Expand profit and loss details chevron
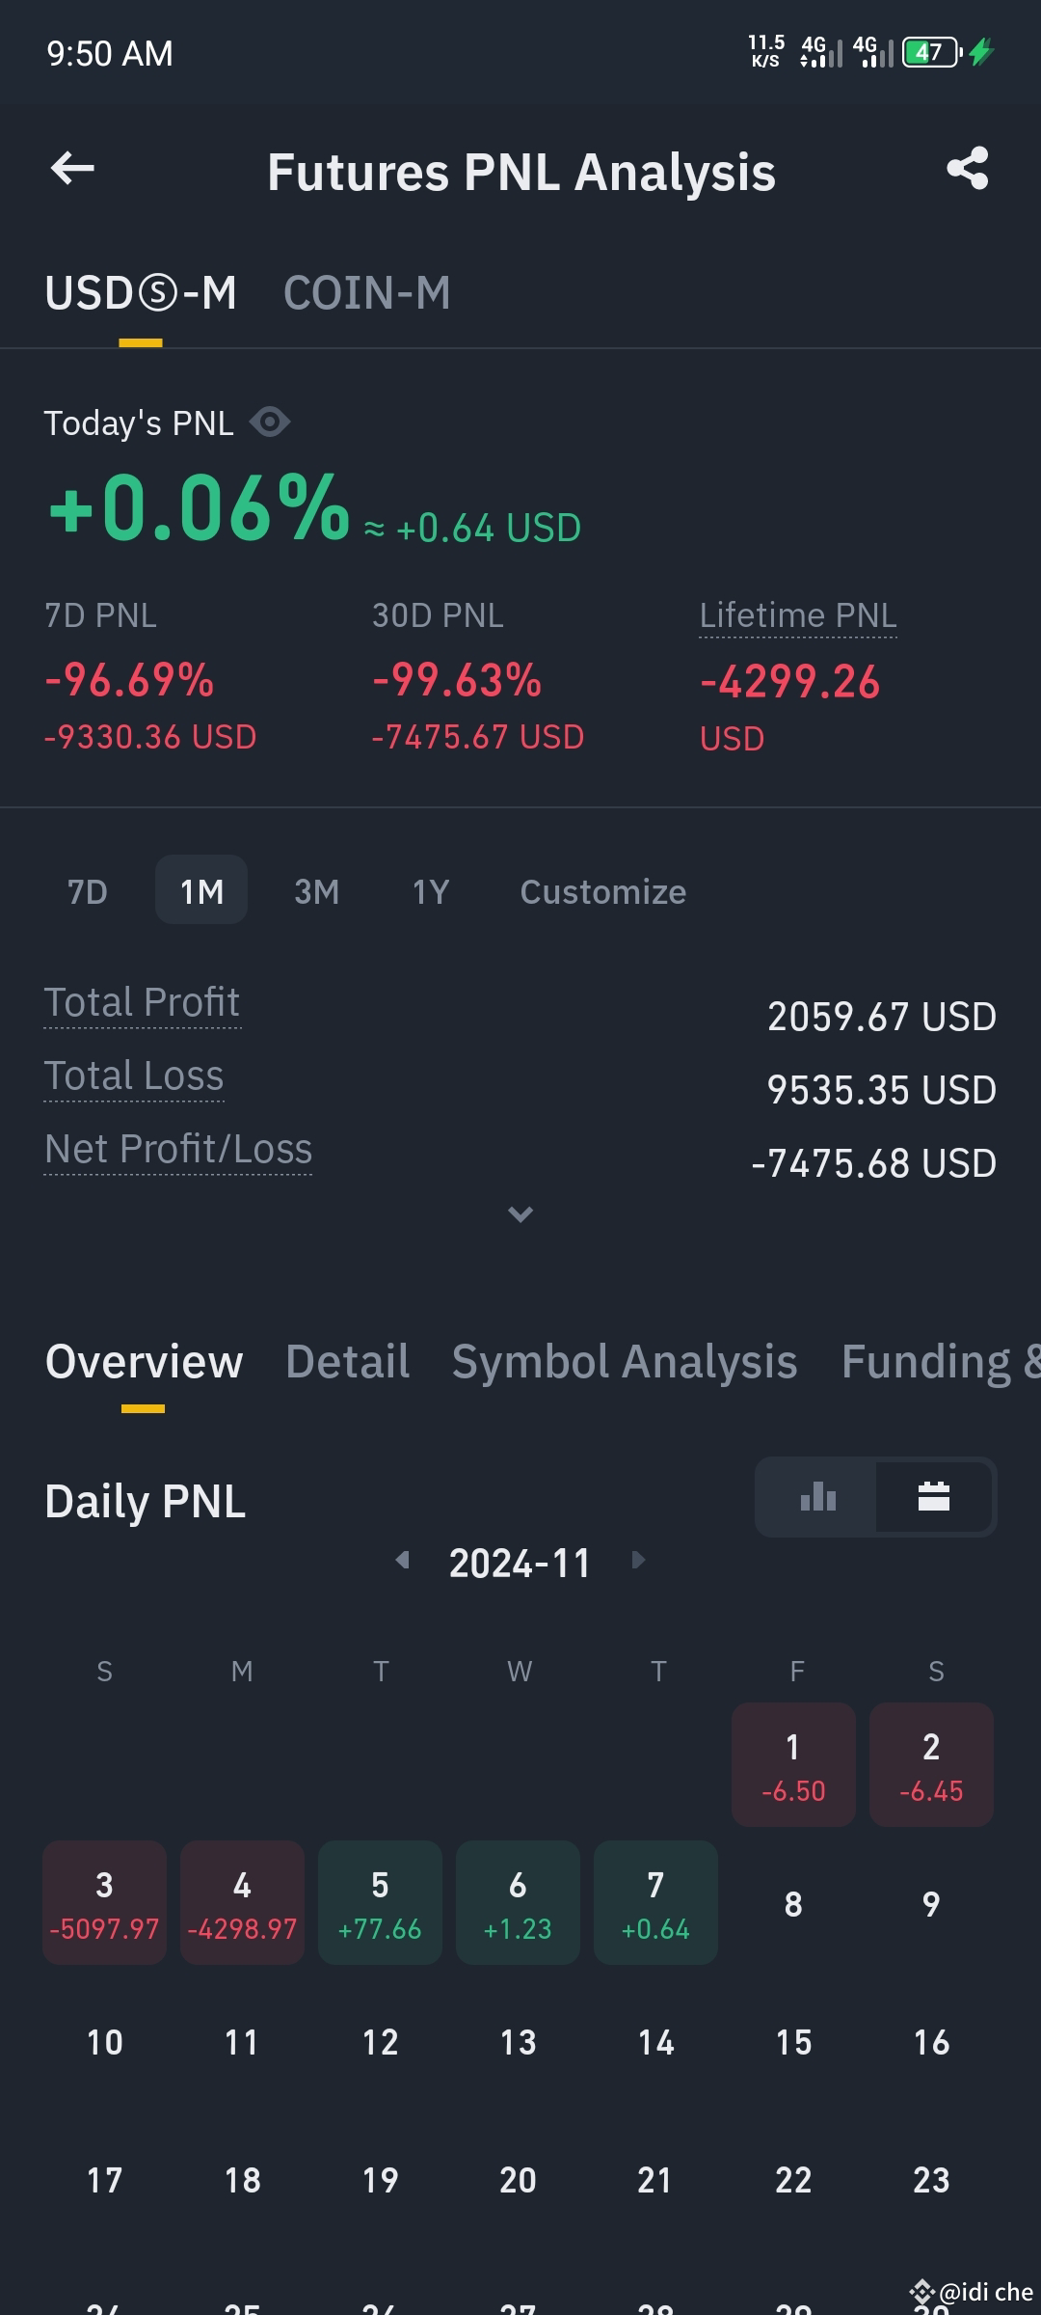Viewport: 1041px width, 2315px height. point(520,1214)
